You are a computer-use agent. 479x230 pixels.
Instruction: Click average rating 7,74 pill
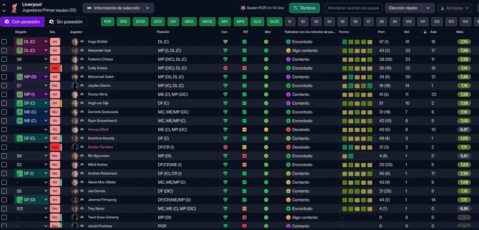click(x=464, y=42)
